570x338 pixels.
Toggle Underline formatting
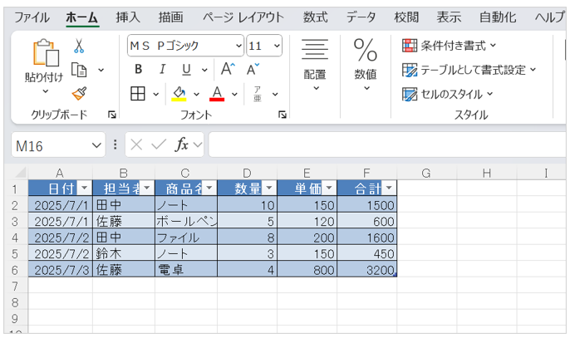186,69
